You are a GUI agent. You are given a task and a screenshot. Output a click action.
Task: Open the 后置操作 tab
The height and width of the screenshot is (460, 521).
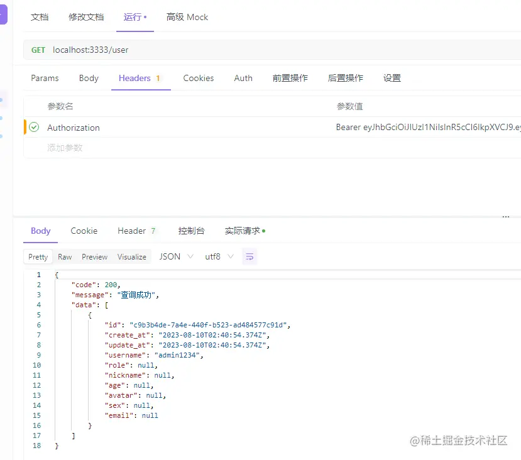[x=346, y=78]
